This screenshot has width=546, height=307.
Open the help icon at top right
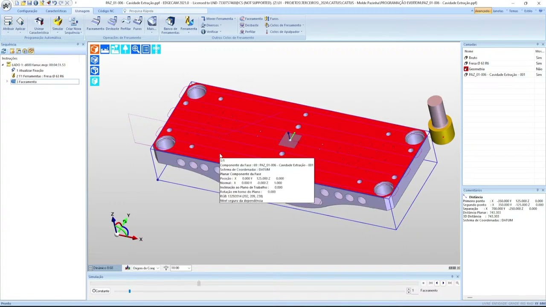tap(541, 11)
